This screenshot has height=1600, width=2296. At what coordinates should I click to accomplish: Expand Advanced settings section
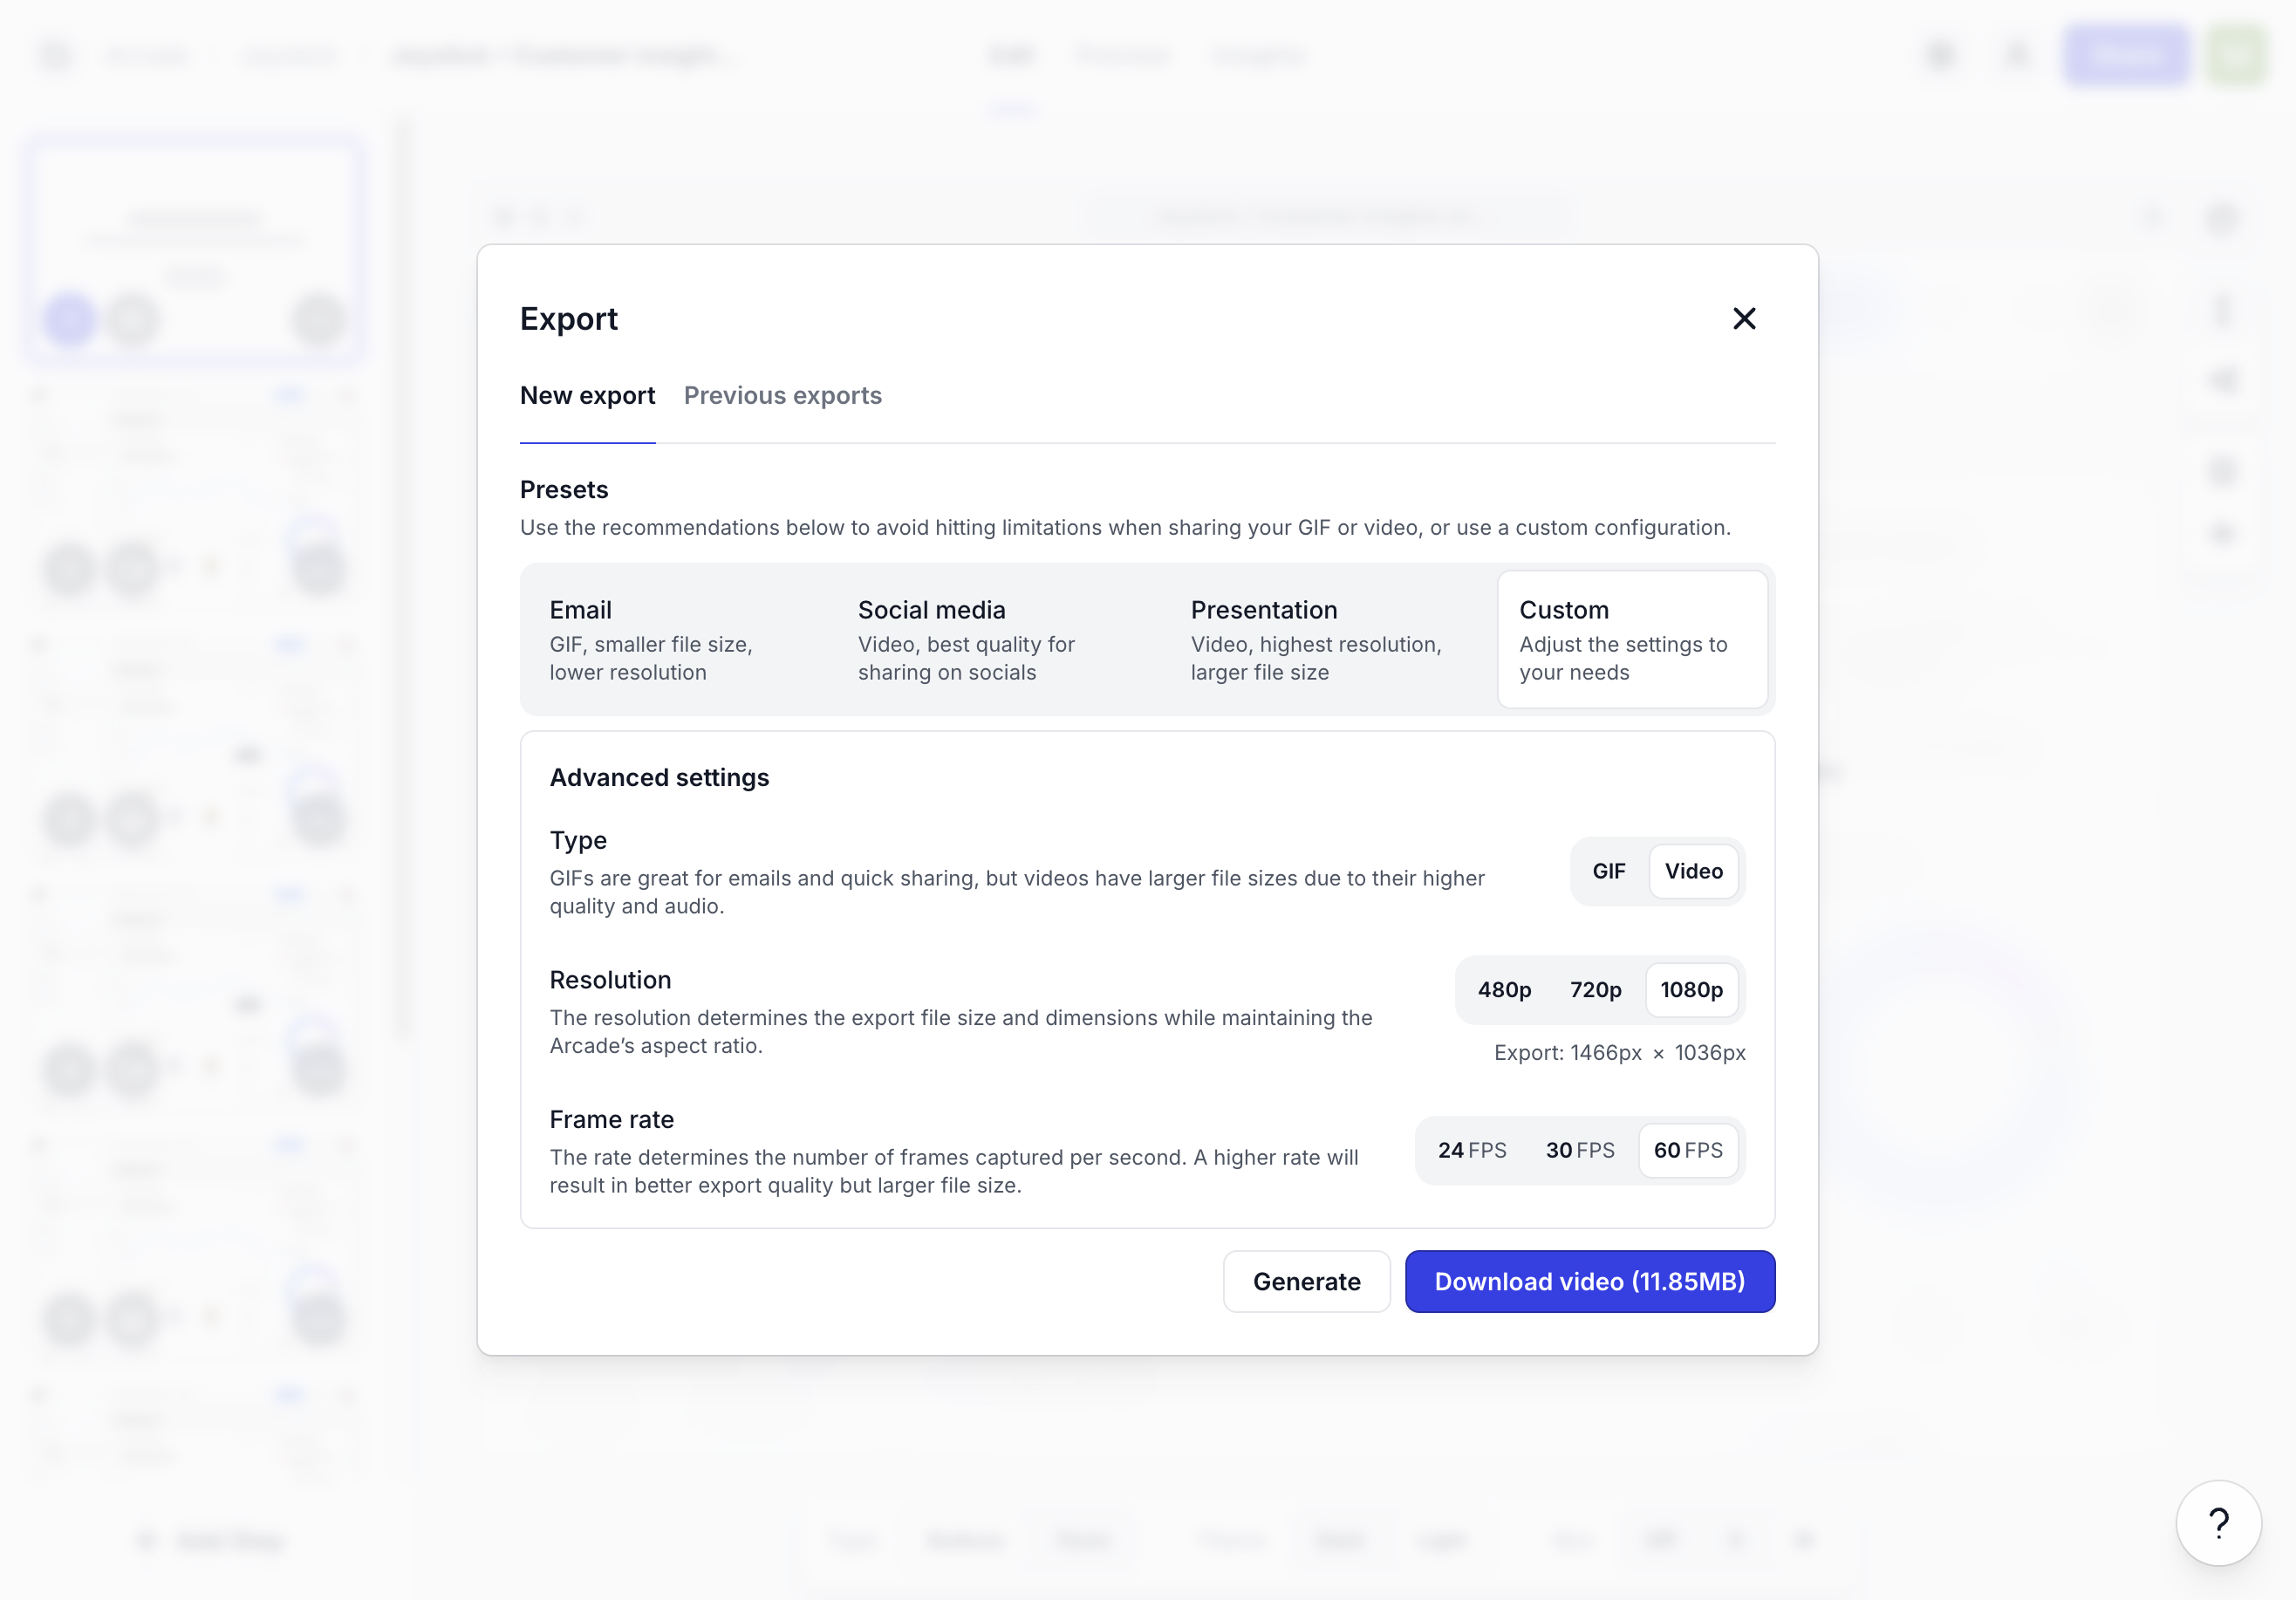pos(659,776)
